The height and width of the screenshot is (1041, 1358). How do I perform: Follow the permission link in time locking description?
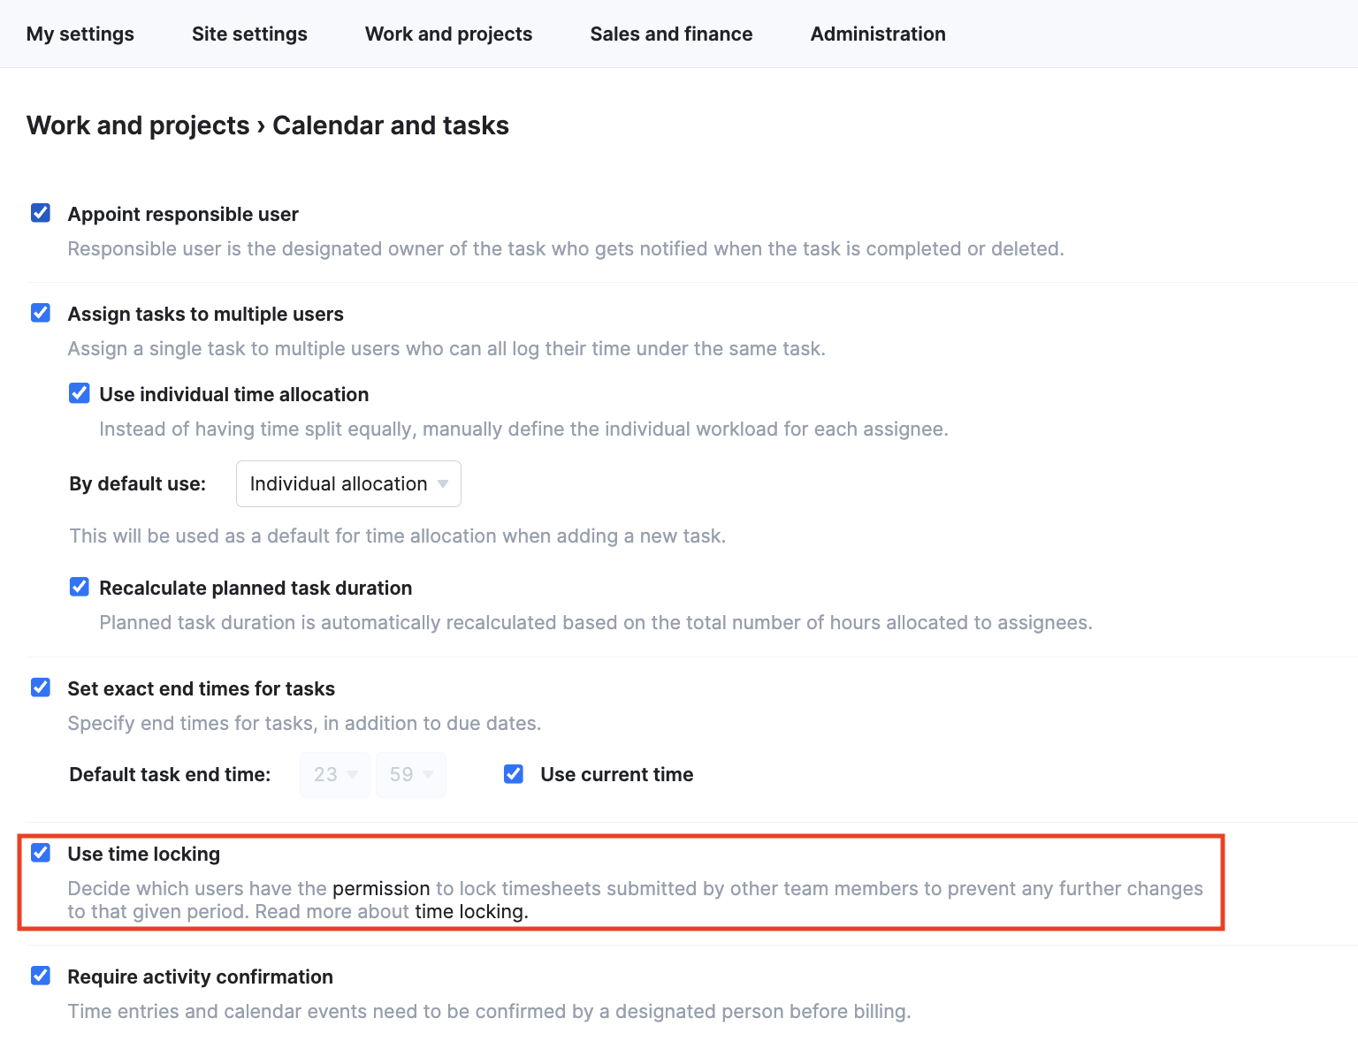click(381, 888)
